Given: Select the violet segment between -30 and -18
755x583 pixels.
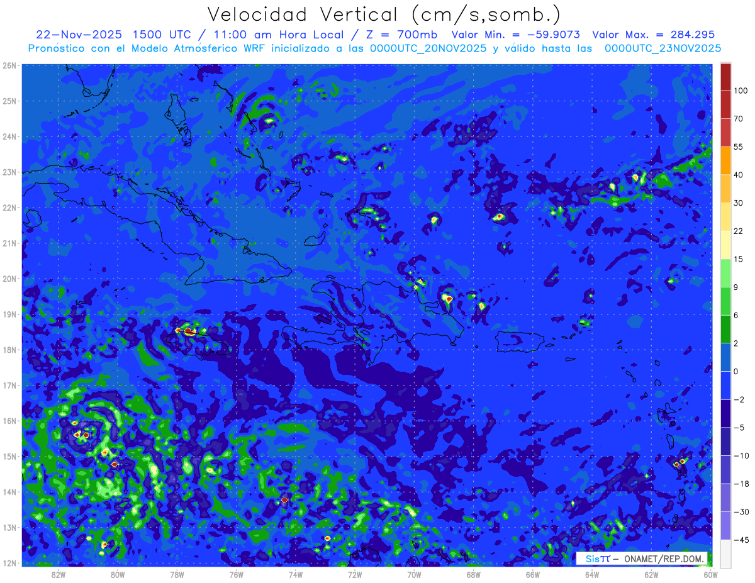Looking at the screenshot, I should click(x=725, y=497).
